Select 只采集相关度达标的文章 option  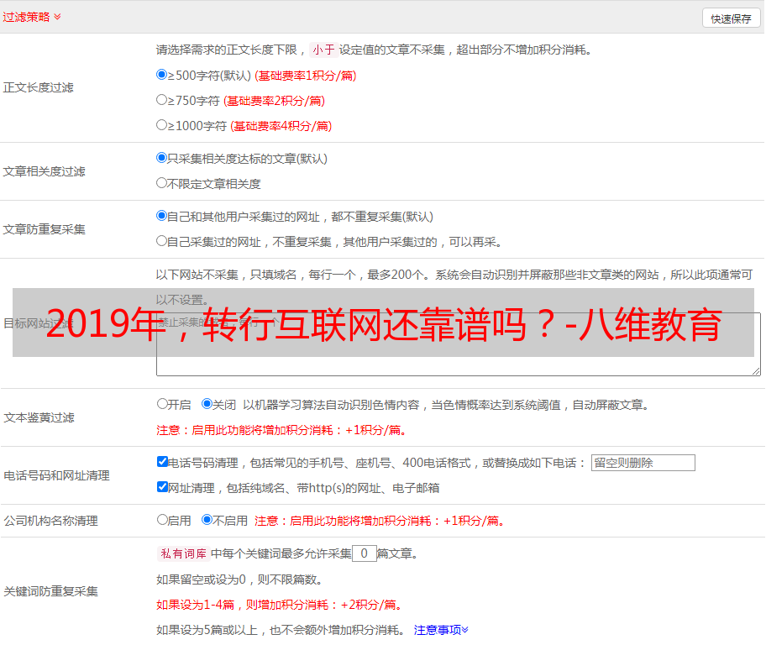point(162,158)
